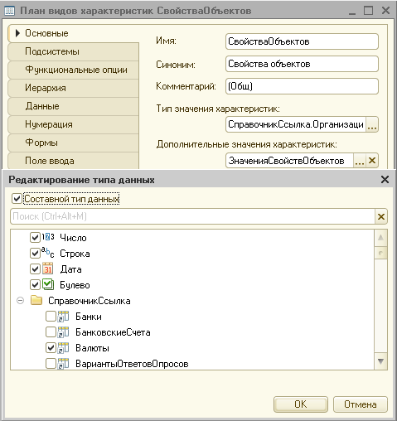Click the СправочникСсылка folder icon

tap(36, 300)
